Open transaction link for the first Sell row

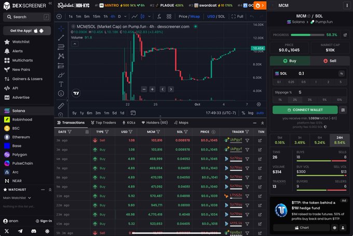point(260,140)
